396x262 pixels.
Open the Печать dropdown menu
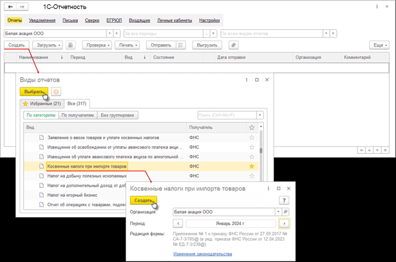coord(127,45)
